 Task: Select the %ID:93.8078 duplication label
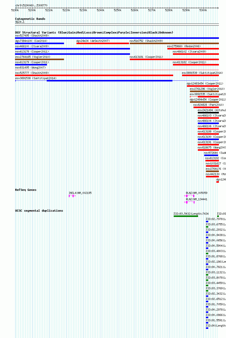point(216,278)
